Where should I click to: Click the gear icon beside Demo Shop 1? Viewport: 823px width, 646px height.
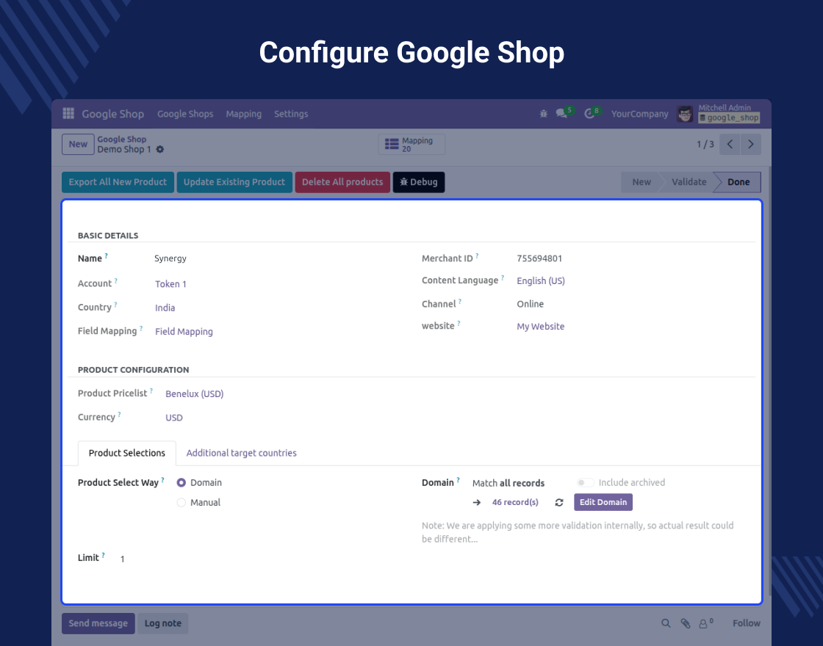160,150
